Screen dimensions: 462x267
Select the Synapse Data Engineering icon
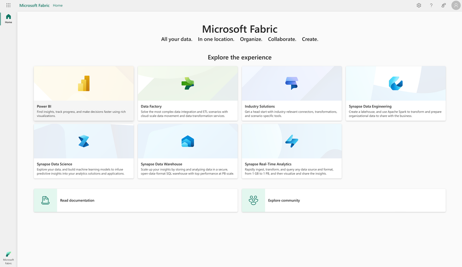pyautogui.click(x=395, y=83)
